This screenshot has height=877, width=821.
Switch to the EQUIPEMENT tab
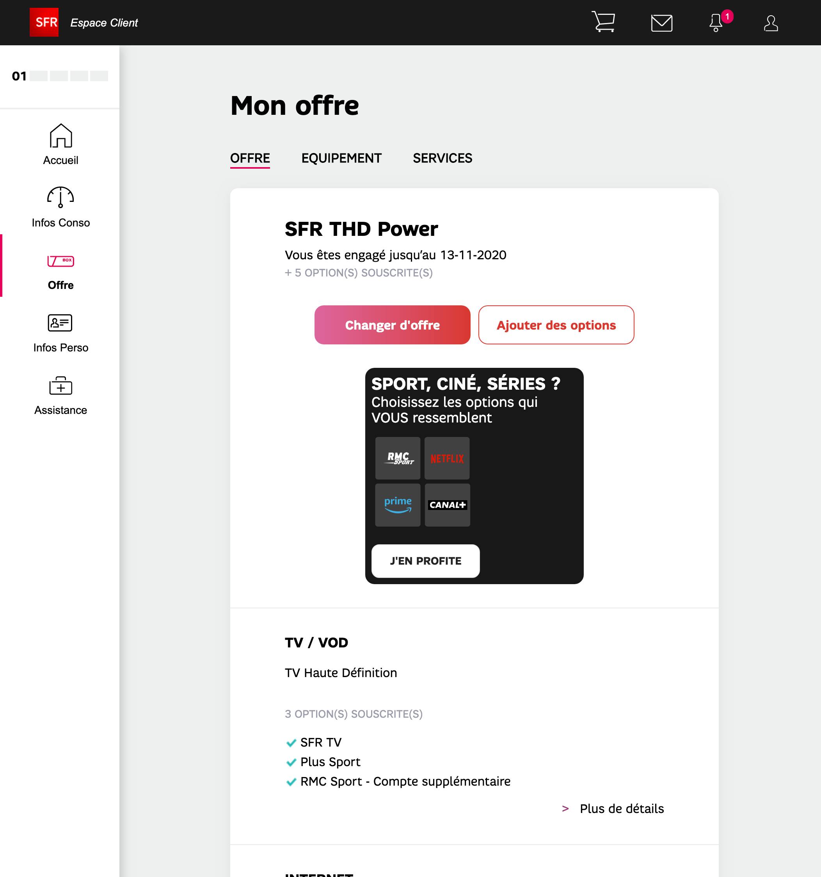[341, 158]
